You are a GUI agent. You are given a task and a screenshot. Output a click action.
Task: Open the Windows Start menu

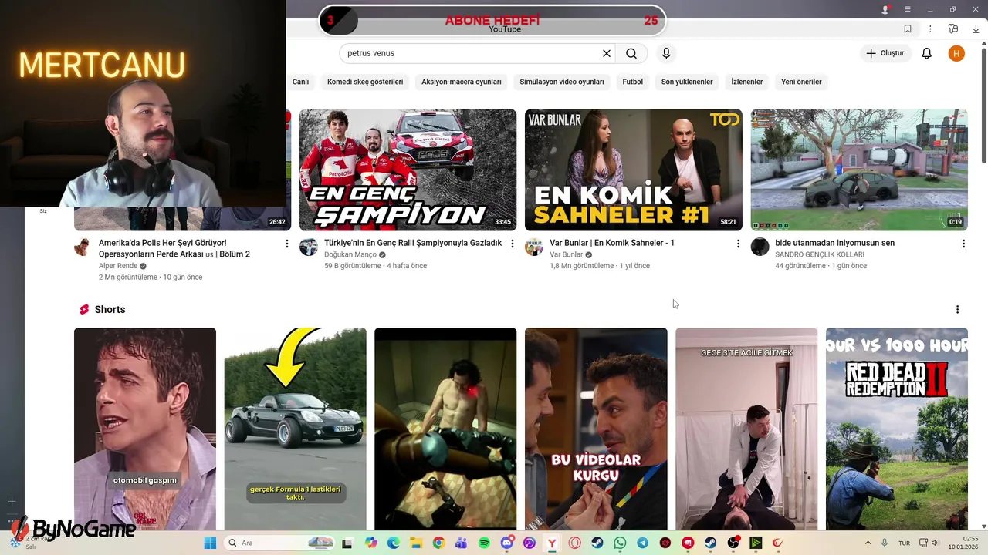[210, 543]
